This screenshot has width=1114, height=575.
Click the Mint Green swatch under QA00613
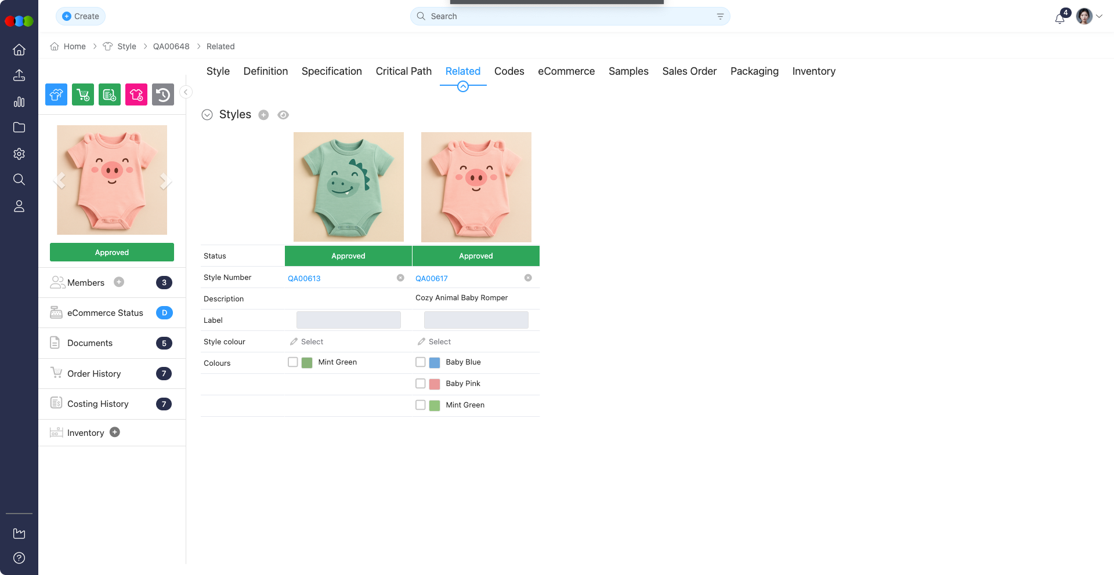[x=307, y=363]
